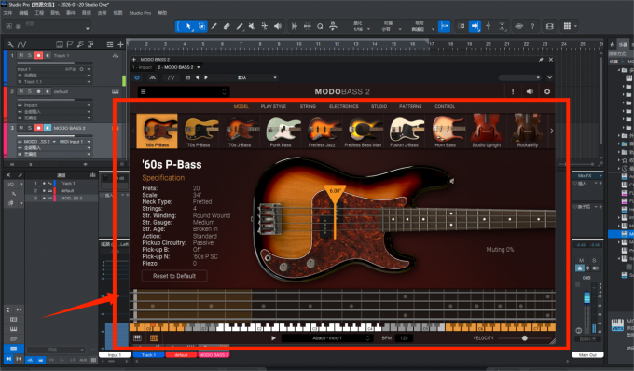This screenshot has height=371, width=634.
Task: Open browser home icon in right panel
Action: click(x=612, y=44)
